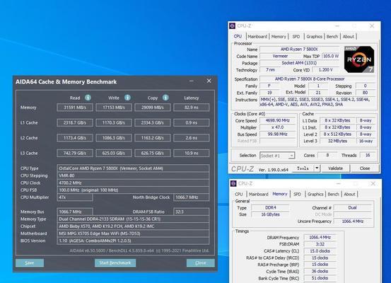The height and width of the screenshot is (283, 391).
Task: Click CAS# Latency value 15.0 clocks
Action: [320, 250]
